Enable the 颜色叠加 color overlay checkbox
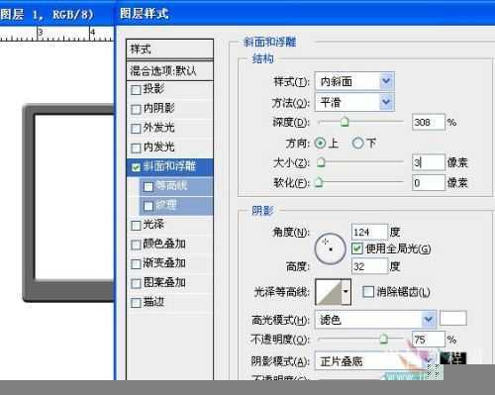Image resolution: width=495 pixels, height=395 pixels. click(136, 245)
